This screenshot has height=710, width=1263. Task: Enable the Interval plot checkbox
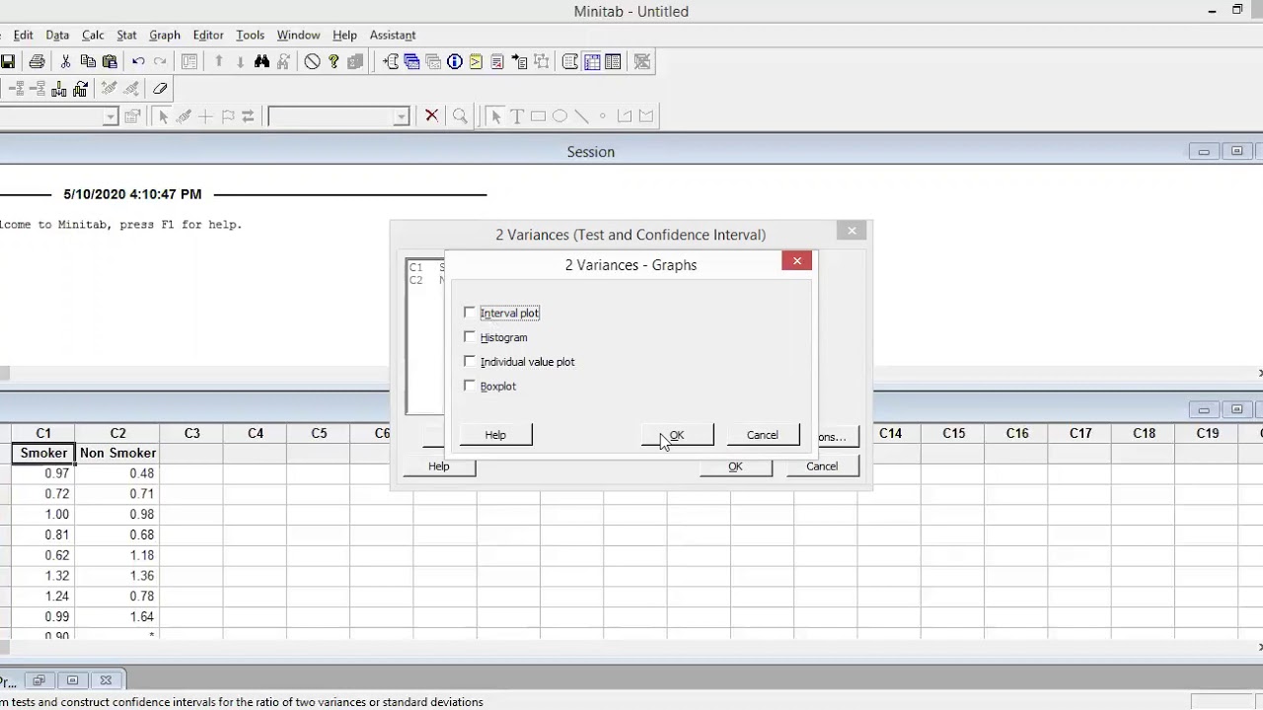(470, 313)
